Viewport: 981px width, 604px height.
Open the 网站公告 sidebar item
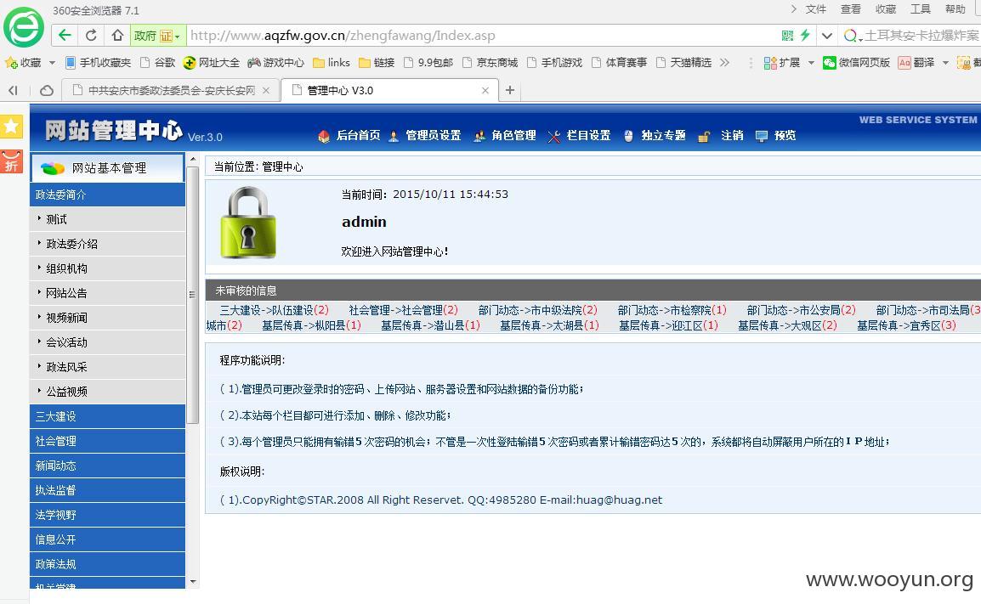click(x=107, y=293)
